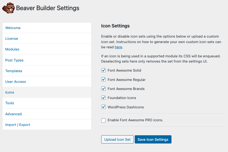The image size is (228, 152).
Task: Select the Icons tab
Action: click(x=47, y=92)
